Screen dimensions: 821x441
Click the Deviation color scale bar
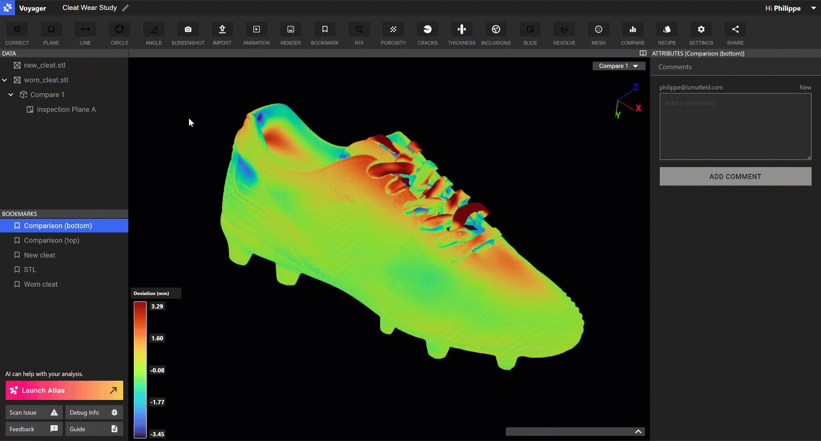click(140, 370)
